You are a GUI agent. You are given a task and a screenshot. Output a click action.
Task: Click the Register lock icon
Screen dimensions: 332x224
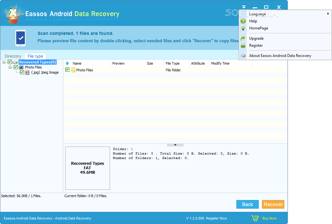243,45
